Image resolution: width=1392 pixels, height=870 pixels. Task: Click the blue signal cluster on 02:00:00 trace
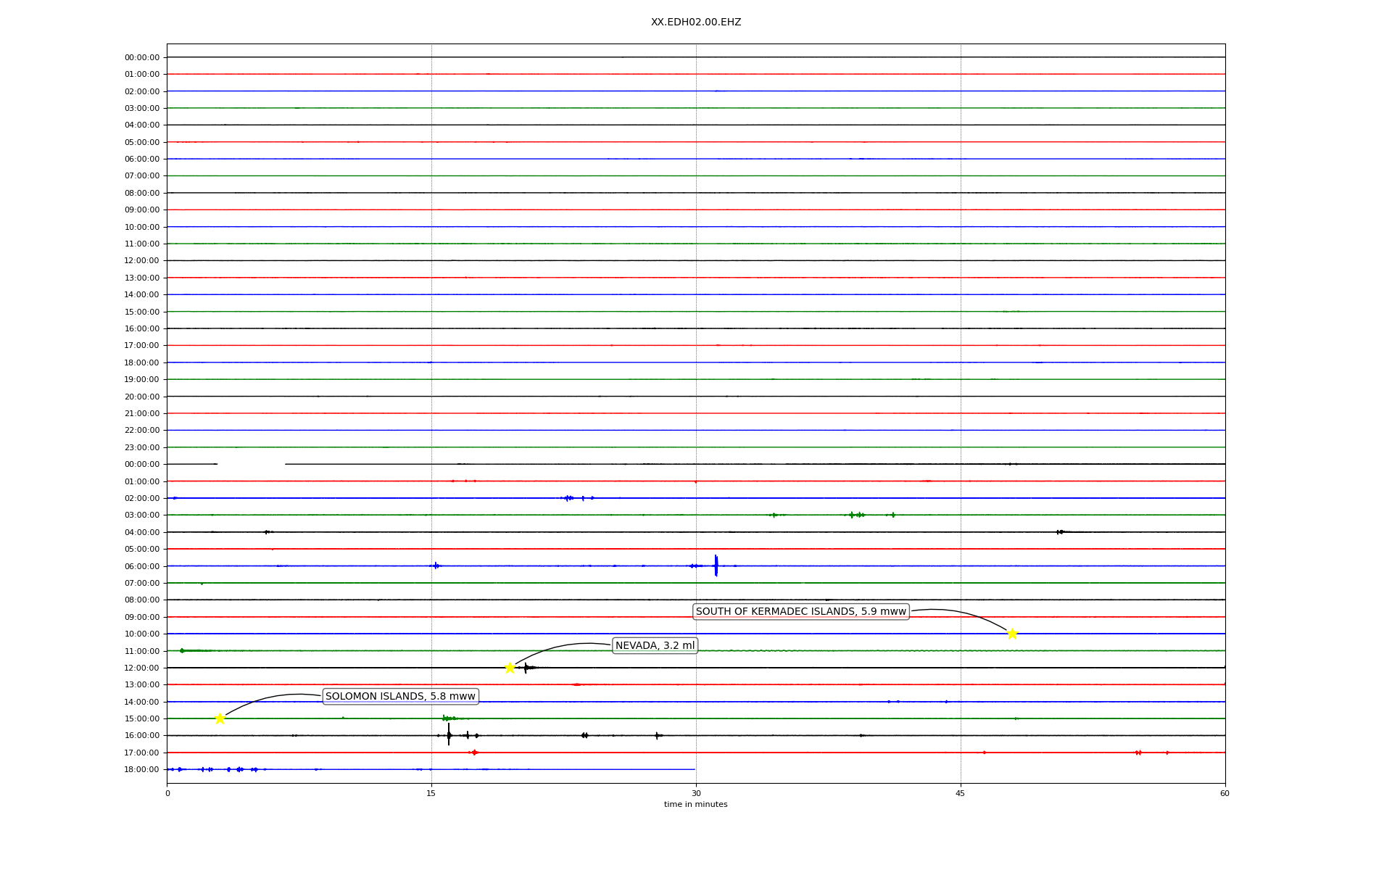(570, 498)
